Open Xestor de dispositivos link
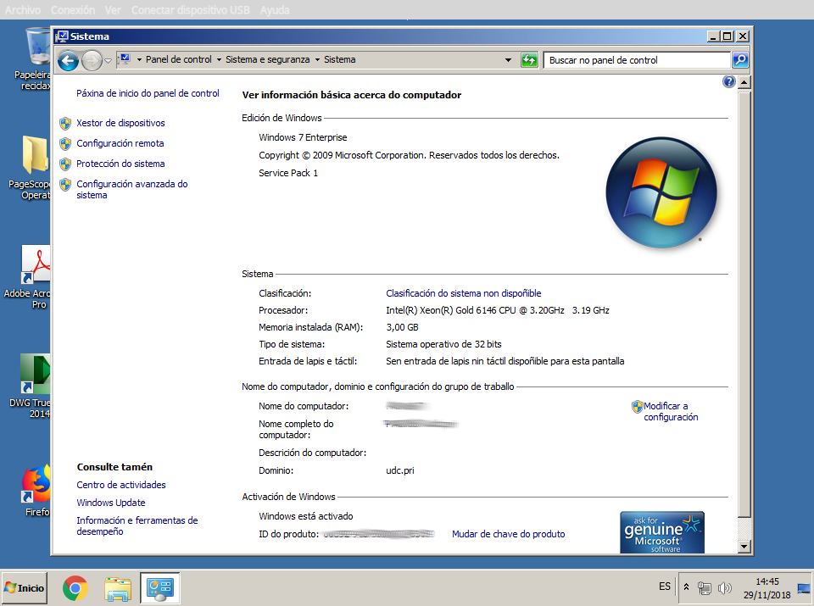The image size is (814, 606). 120,123
